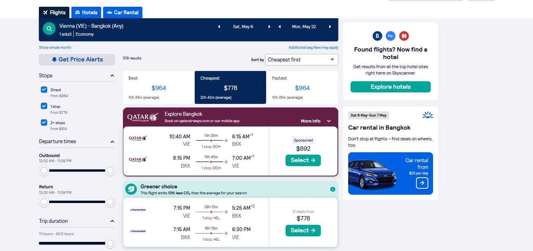Image resolution: width=533 pixels, height=251 pixels.
Task: Select the Best results tab
Action: (159, 87)
